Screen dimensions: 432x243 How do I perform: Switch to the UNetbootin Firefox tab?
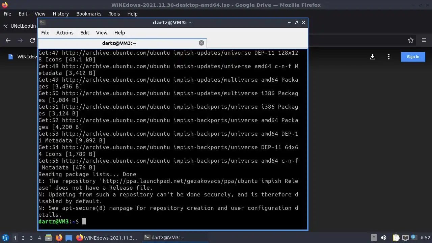[20, 26]
